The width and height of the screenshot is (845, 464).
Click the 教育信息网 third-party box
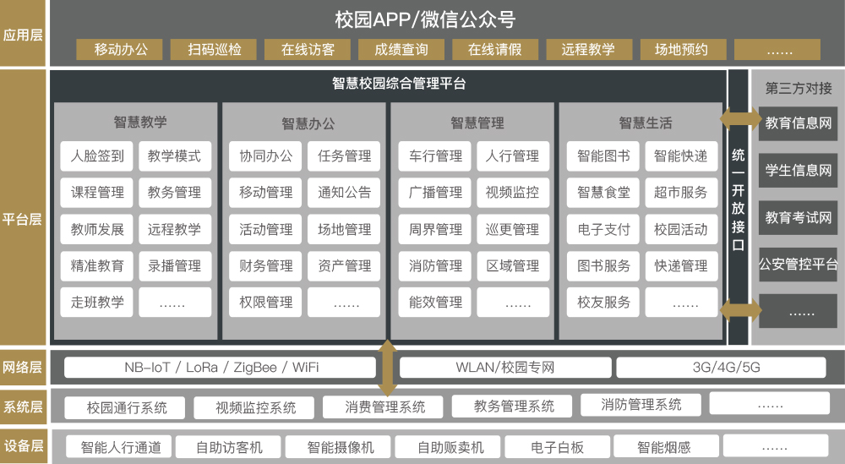tap(799, 123)
